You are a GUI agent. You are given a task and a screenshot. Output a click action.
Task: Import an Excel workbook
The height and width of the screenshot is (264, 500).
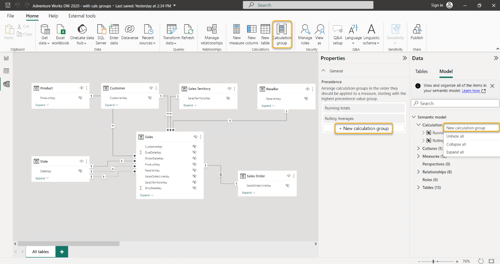61,35
